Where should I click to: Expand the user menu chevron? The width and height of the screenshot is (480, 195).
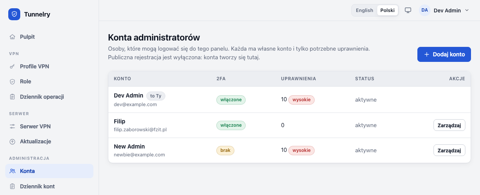pyautogui.click(x=467, y=10)
